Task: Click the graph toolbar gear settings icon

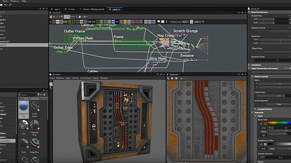Action: point(85,17)
